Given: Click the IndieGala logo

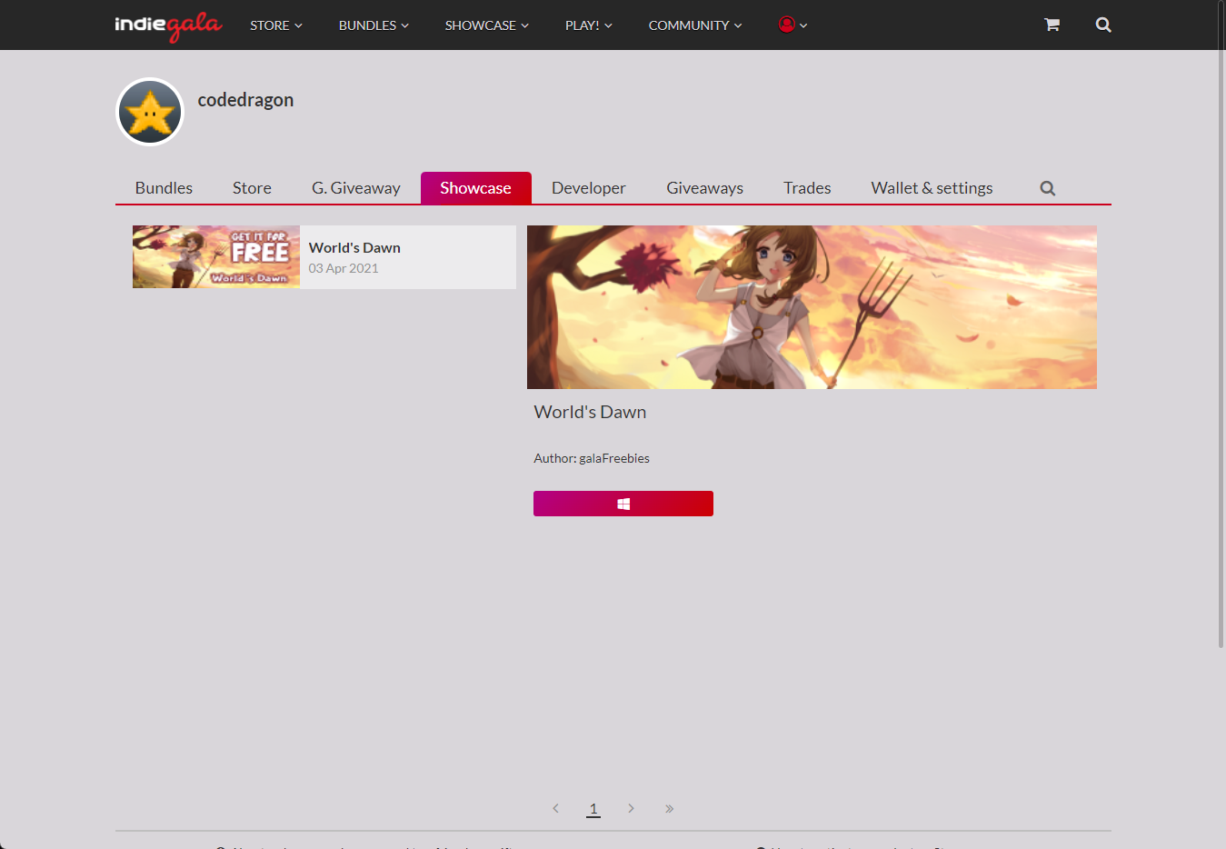Looking at the screenshot, I should click(x=168, y=25).
